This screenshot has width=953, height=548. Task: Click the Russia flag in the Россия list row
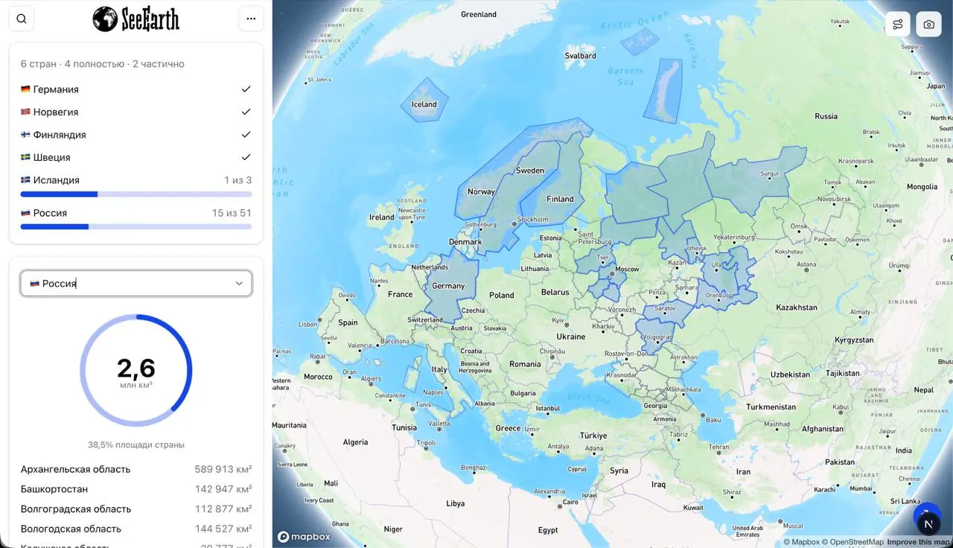click(25, 213)
